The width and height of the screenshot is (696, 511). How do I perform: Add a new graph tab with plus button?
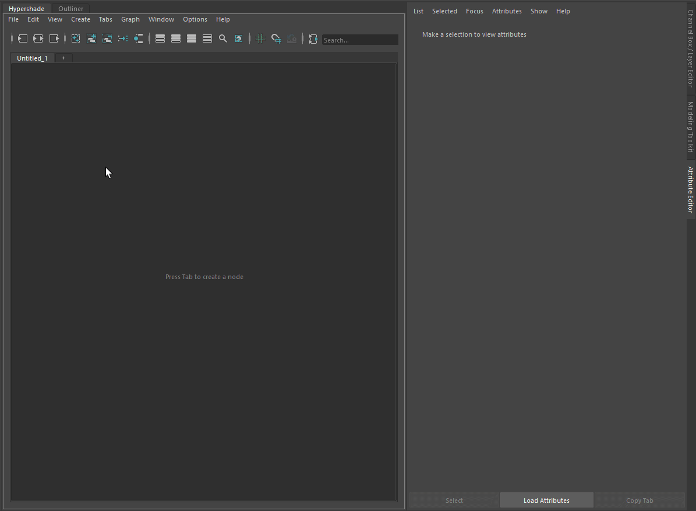(x=63, y=58)
